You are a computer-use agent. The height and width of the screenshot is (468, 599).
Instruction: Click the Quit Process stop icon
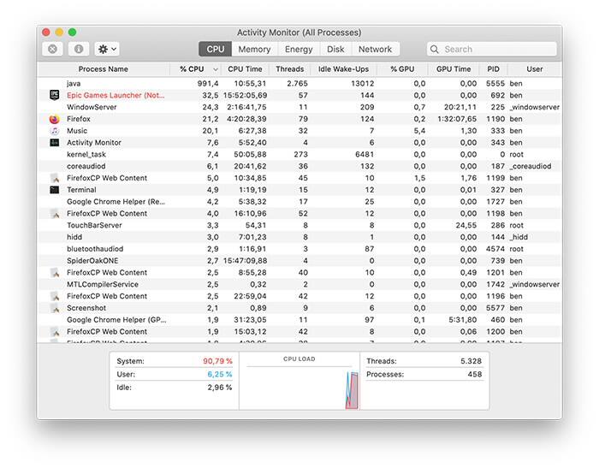click(x=52, y=49)
